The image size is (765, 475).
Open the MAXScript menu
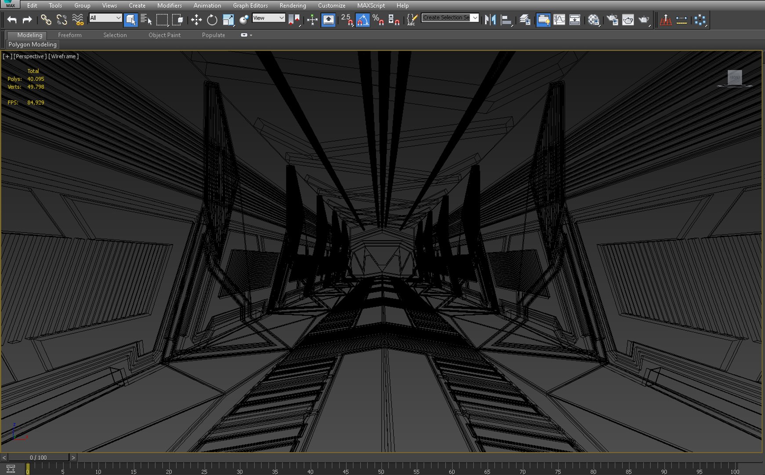[371, 5]
